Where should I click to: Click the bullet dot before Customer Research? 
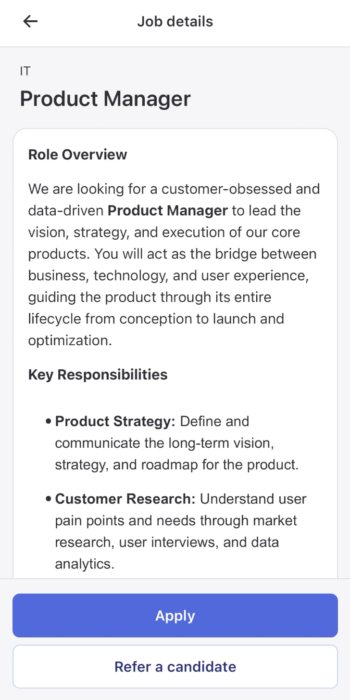(x=49, y=499)
